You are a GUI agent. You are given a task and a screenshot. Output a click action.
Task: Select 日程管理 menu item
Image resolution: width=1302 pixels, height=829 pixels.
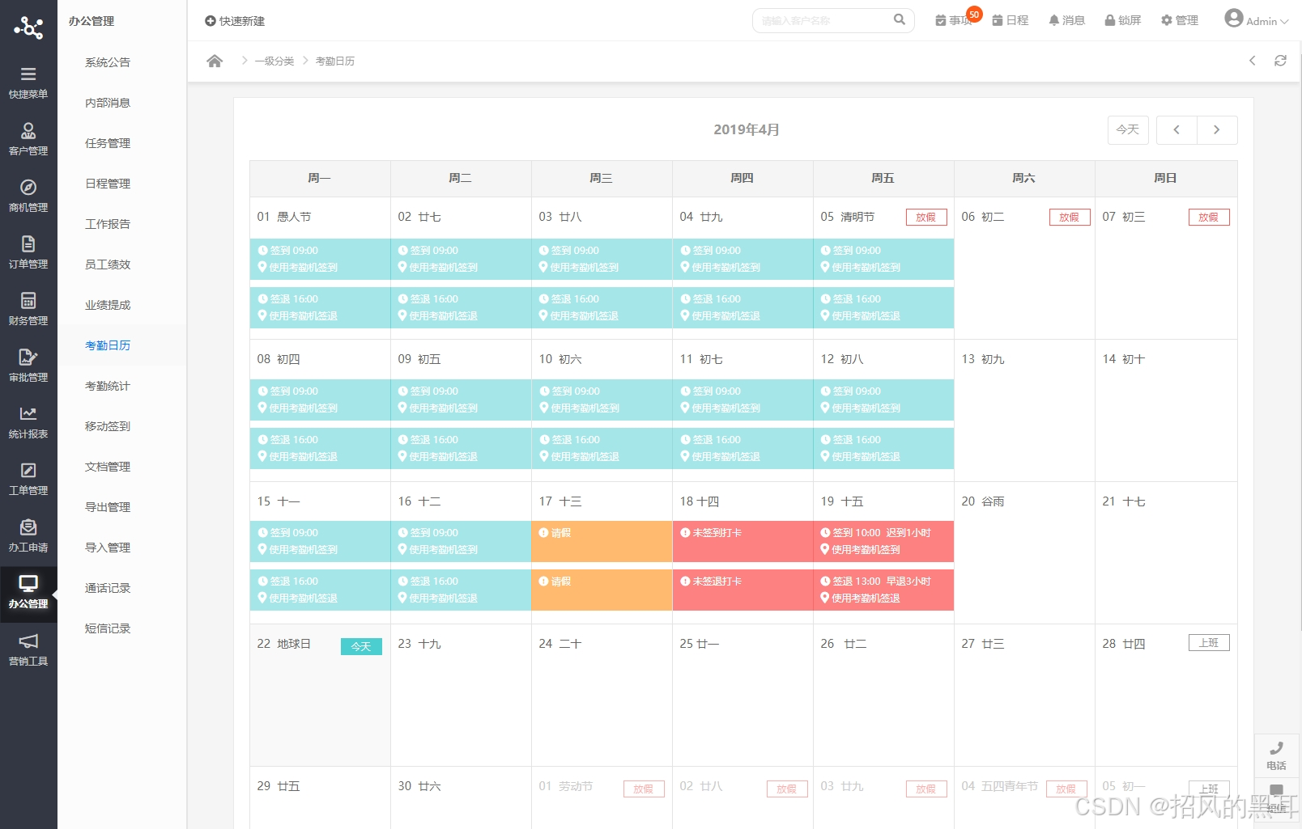pos(108,184)
